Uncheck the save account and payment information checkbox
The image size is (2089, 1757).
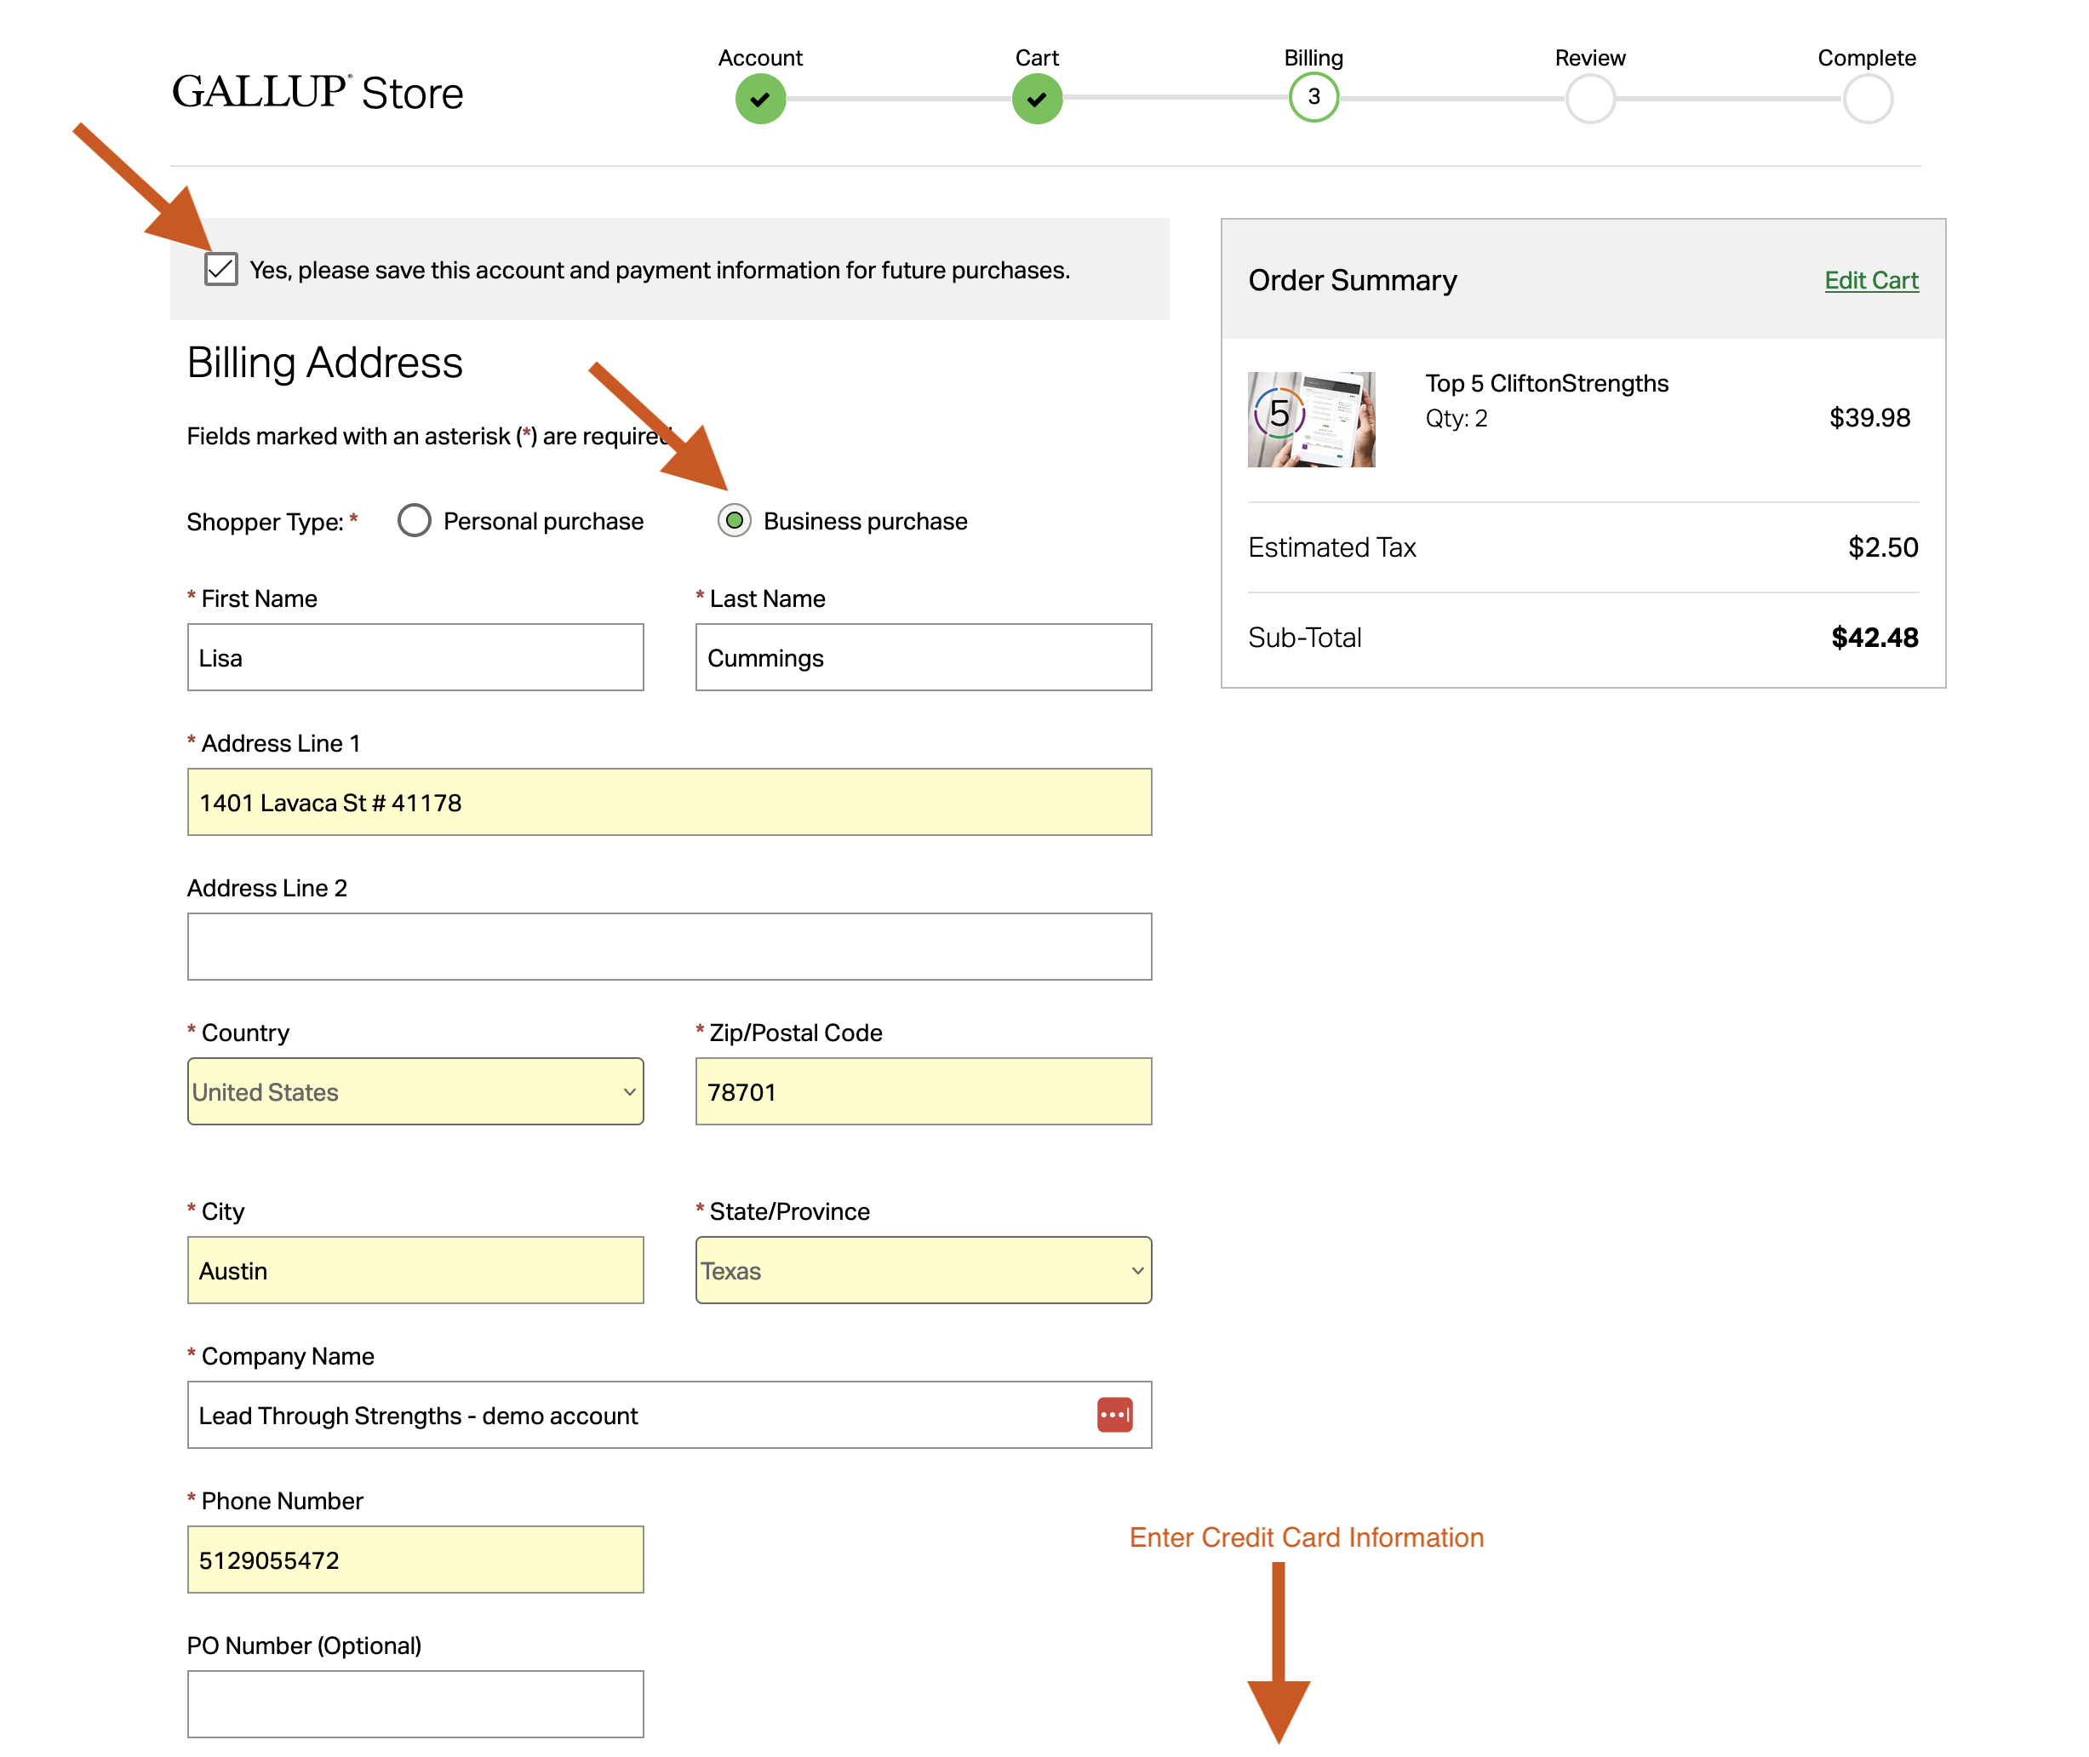tap(220, 269)
